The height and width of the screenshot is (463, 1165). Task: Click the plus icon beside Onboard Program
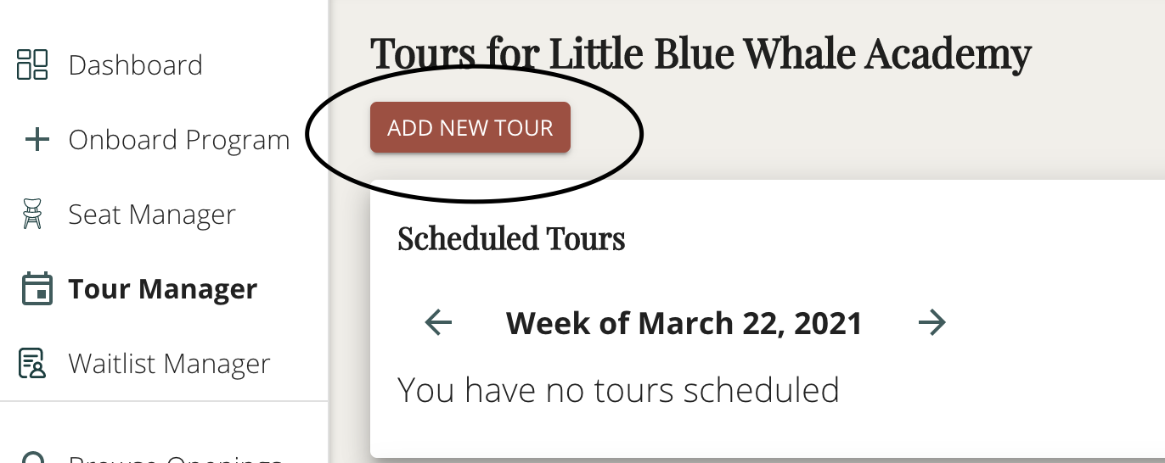[x=35, y=140]
